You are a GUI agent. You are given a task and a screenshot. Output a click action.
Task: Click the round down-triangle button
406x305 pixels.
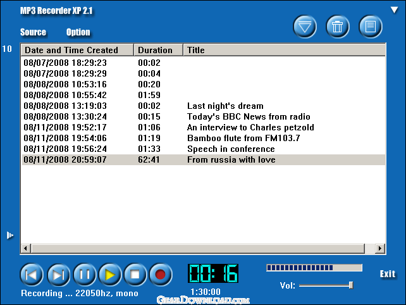(x=305, y=27)
